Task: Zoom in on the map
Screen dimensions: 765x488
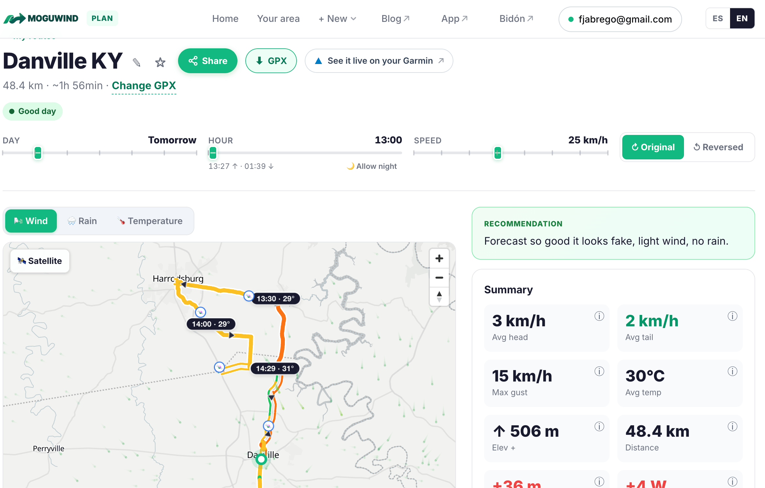Action: coord(439,258)
